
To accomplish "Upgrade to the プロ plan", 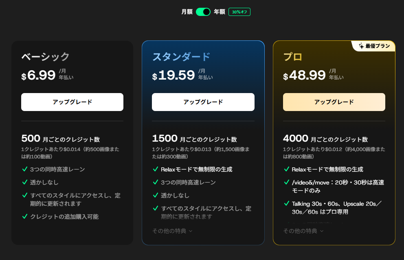I will click(334, 102).
